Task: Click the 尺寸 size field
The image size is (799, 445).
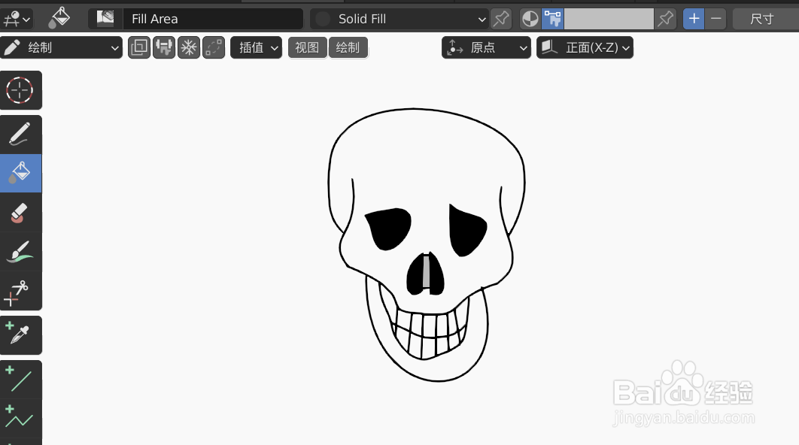Action: point(765,19)
